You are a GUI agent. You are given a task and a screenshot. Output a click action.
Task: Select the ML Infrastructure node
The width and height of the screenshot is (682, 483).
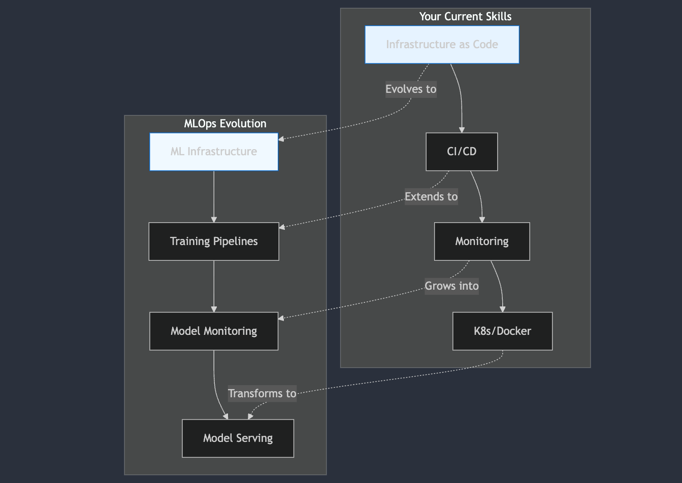(x=213, y=151)
